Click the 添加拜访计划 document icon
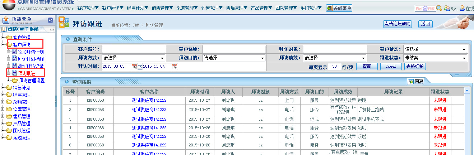The width and height of the screenshot is (474, 155). (15, 52)
